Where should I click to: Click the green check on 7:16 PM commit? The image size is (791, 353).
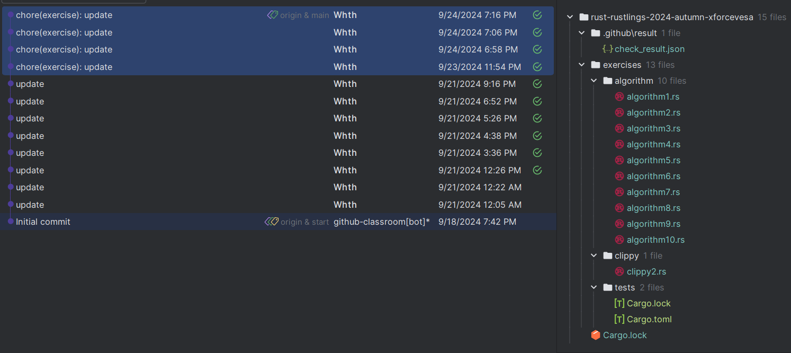coord(537,15)
